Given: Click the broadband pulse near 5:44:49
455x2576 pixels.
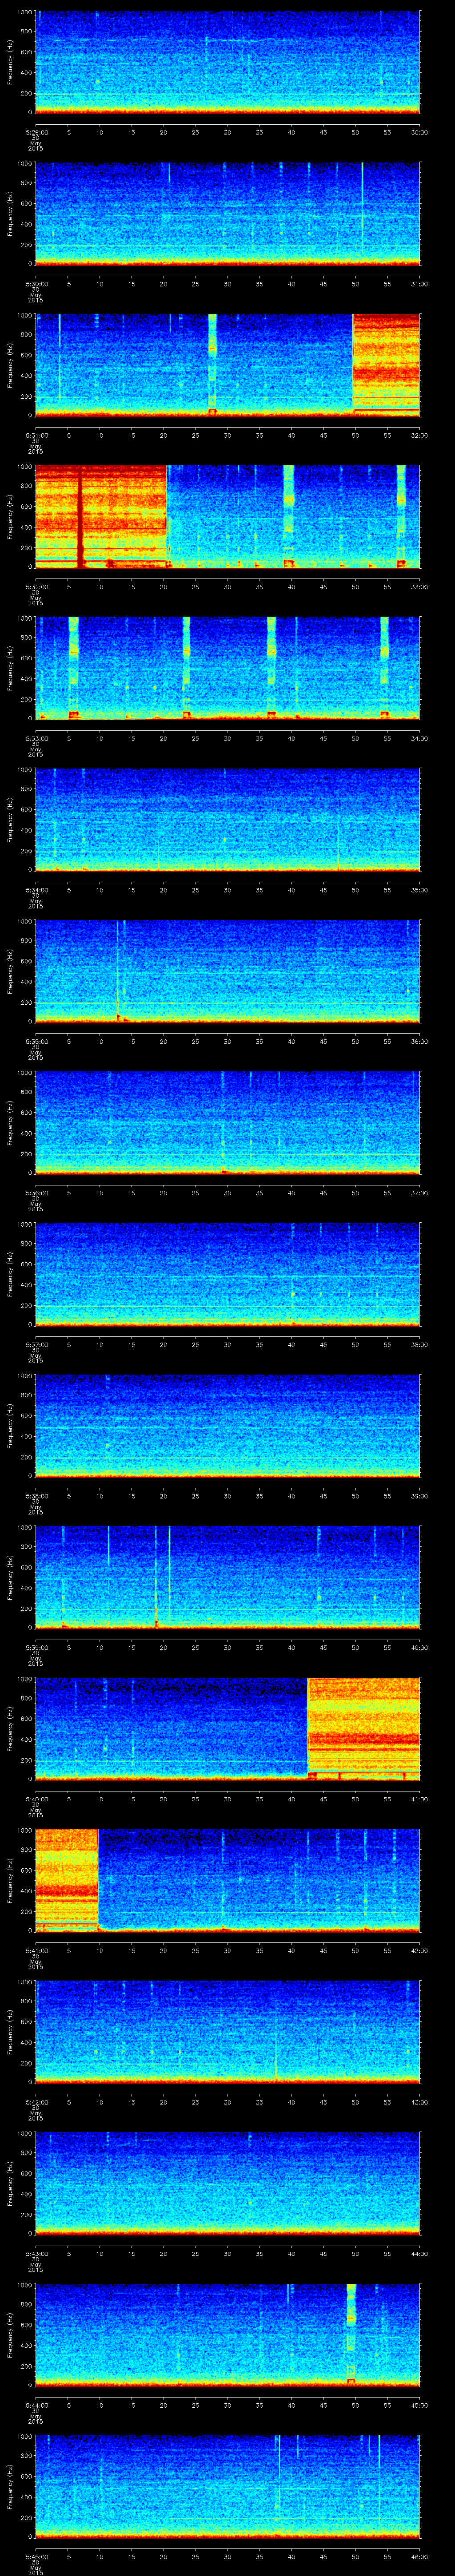Looking at the screenshot, I should [x=351, y=2335].
